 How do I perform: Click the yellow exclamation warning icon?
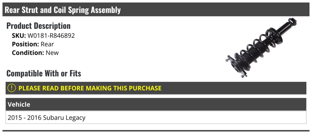coord(12,88)
